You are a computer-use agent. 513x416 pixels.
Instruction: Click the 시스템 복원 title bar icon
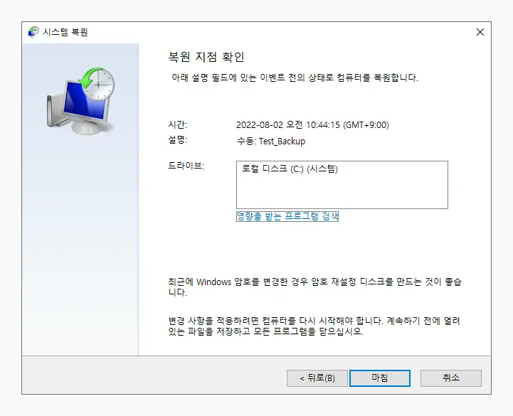tap(33, 32)
